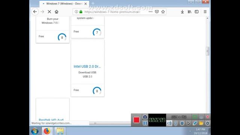Save page to Pocket
This screenshot has height=135, width=240.
click(x=157, y=12)
